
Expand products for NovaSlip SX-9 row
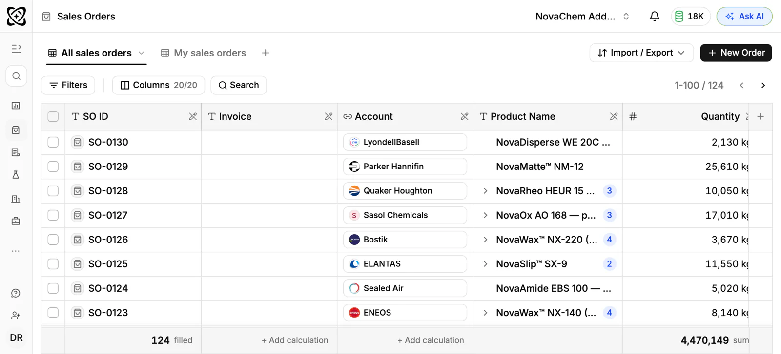pos(485,264)
